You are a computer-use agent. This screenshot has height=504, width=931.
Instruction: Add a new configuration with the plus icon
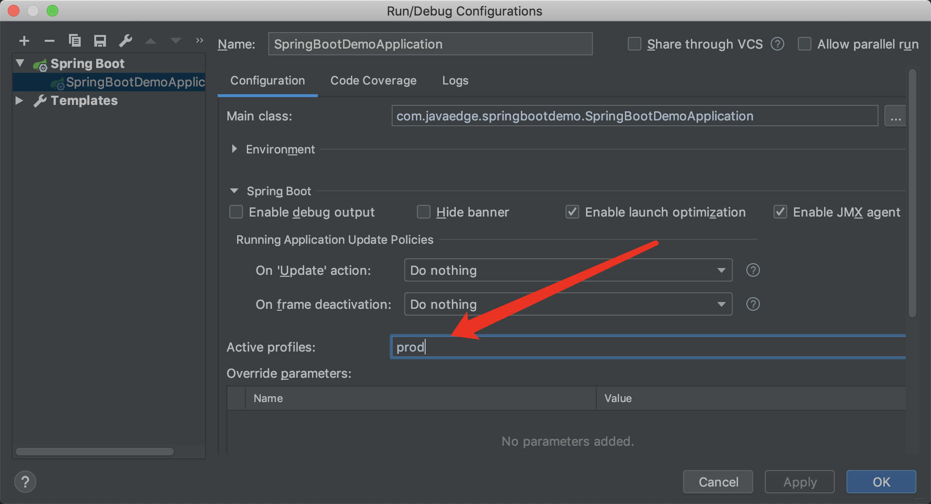24,41
